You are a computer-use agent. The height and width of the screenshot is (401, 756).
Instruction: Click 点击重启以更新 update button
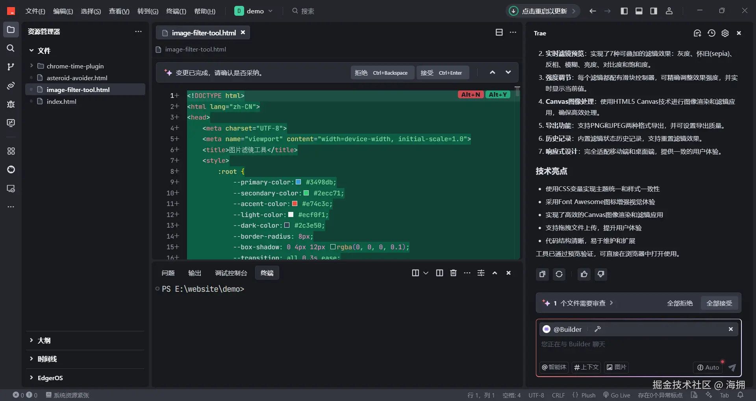pyautogui.click(x=543, y=11)
